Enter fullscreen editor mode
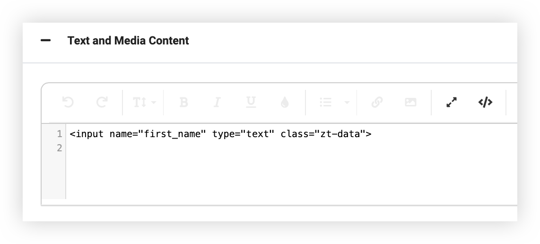The image size is (540, 244). point(452,102)
